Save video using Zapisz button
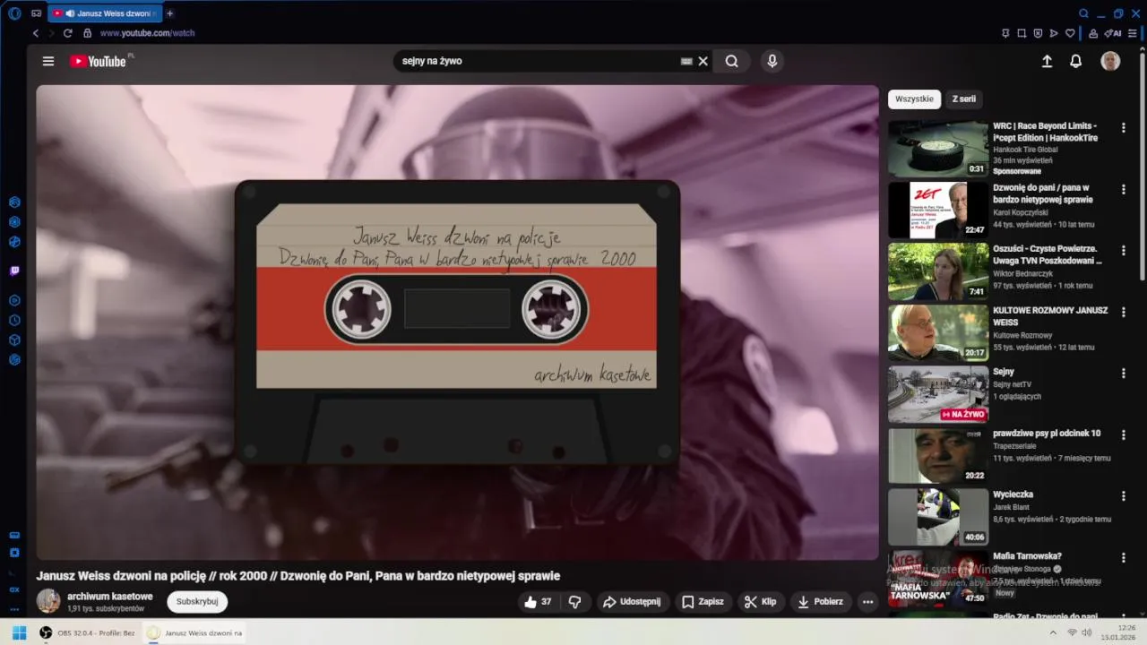1147x645 pixels. [x=703, y=601]
